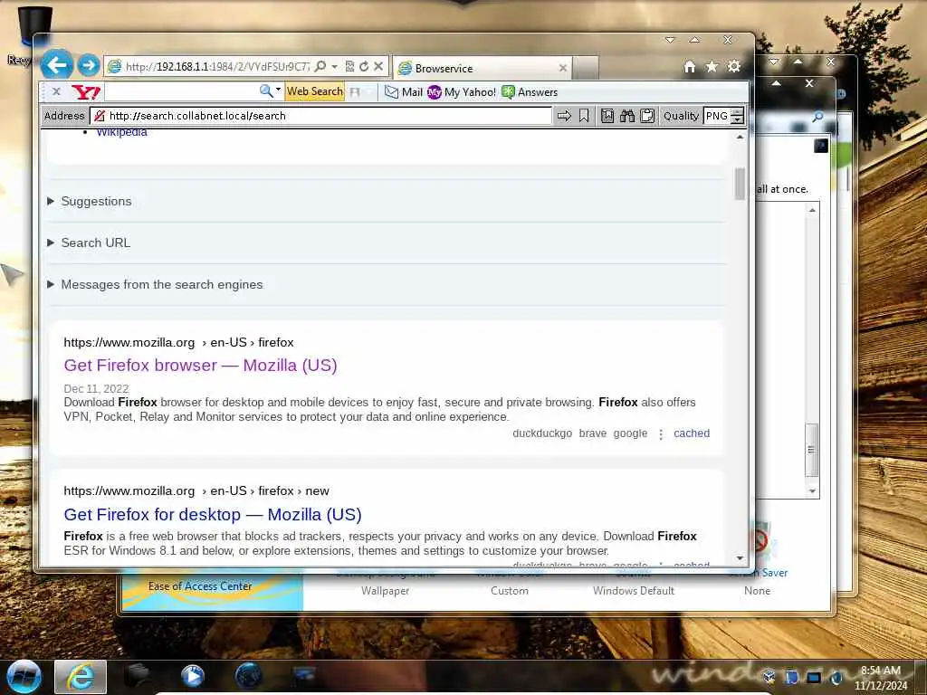Click the greyed icon next to Web Search
The image size is (927, 695).
click(355, 92)
